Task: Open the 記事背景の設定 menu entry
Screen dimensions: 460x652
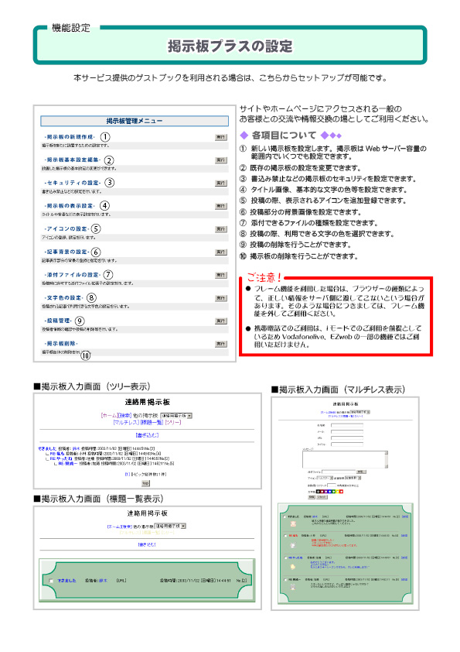Action: click(66, 252)
